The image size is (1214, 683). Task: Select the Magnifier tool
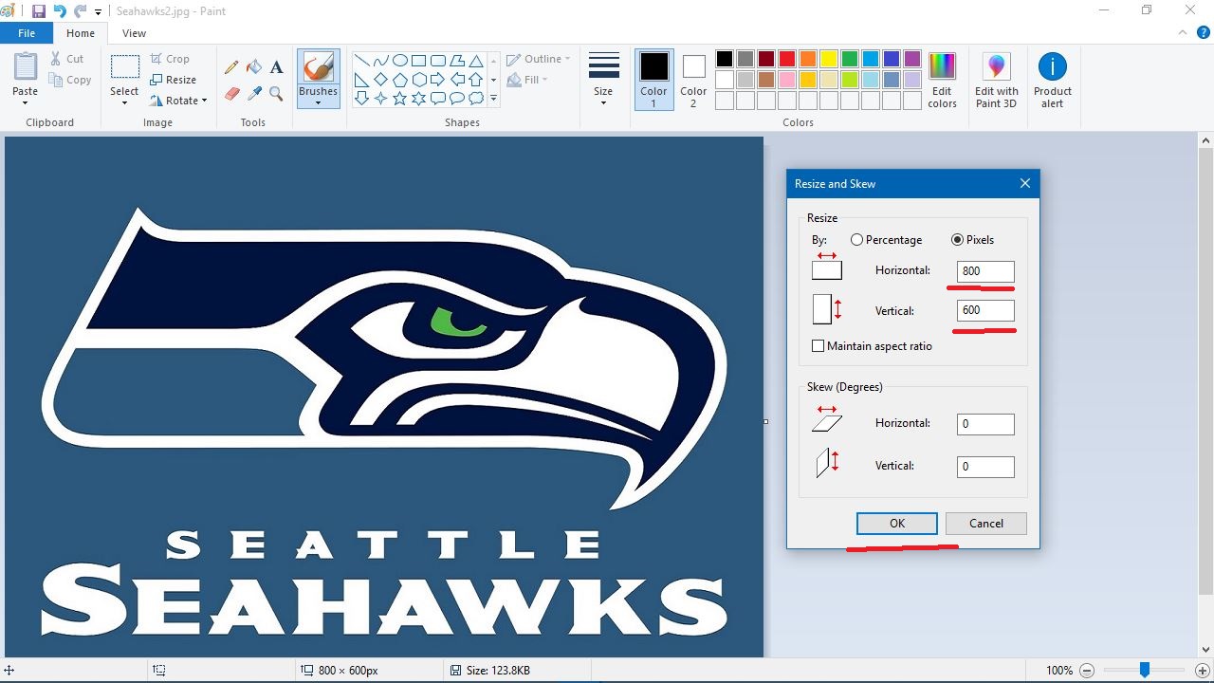coord(276,93)
